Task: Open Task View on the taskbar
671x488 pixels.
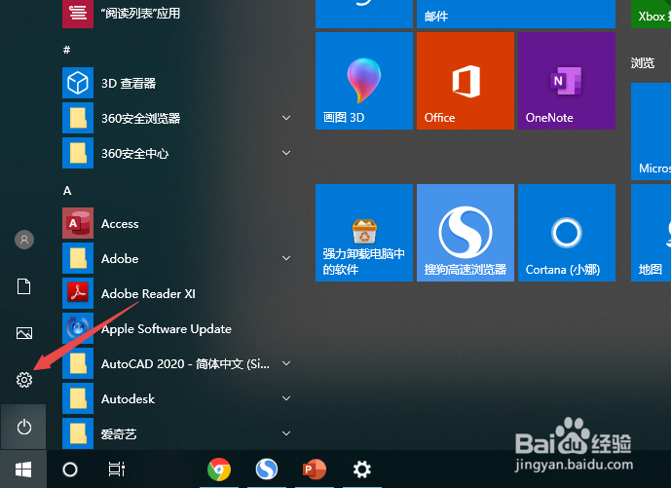Action: [x=117, y=469]
